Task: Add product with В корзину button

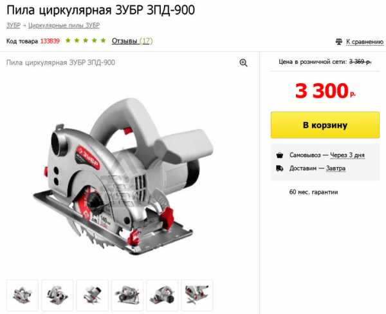Action: coord(325,125)
